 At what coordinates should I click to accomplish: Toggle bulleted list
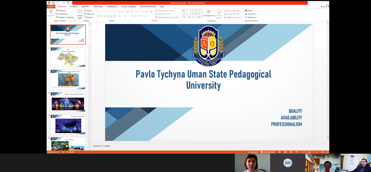pos(132,12)
